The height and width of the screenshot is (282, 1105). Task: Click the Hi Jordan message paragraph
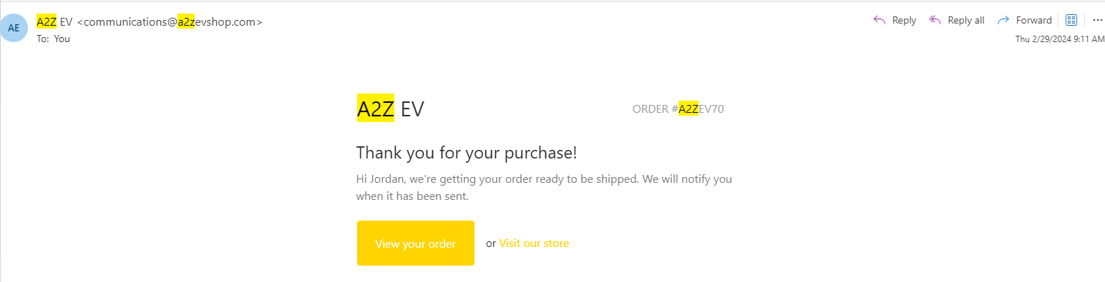(544, 187)
